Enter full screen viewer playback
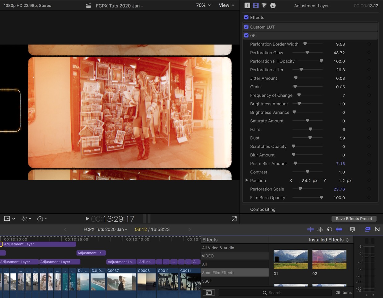383x298 pixels. [x=234, y=219]
